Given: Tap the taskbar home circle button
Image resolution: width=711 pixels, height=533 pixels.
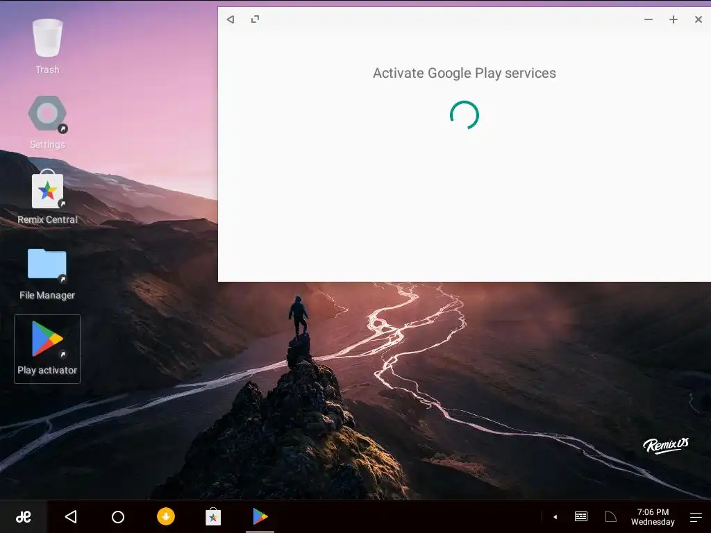Looking at the screenshot, I should click(118, 516).
